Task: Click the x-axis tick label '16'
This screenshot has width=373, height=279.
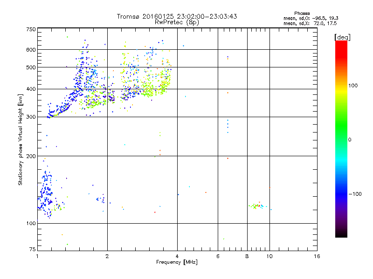Action: click(x=317, y=256)
